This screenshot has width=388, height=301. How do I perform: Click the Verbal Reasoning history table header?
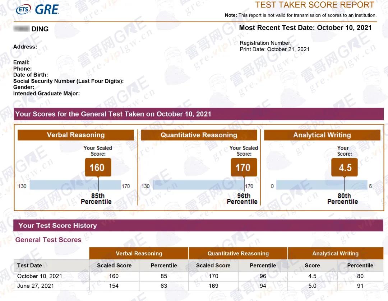139,253
